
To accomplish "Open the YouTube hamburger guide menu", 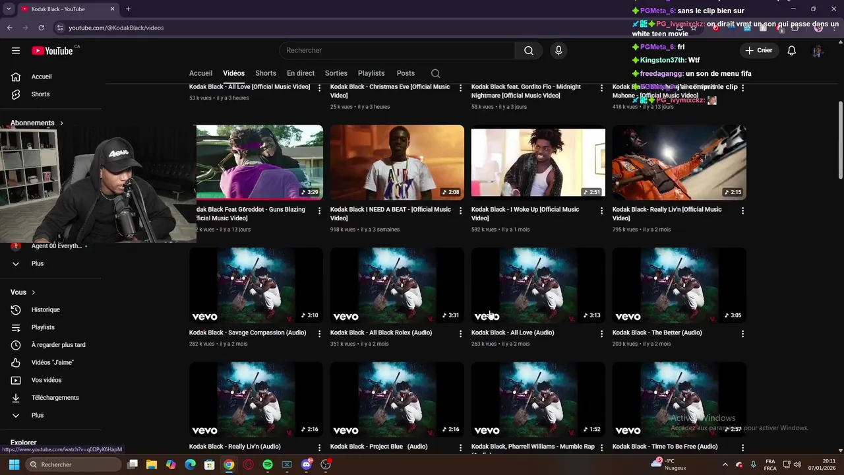I will click(16, 51).
